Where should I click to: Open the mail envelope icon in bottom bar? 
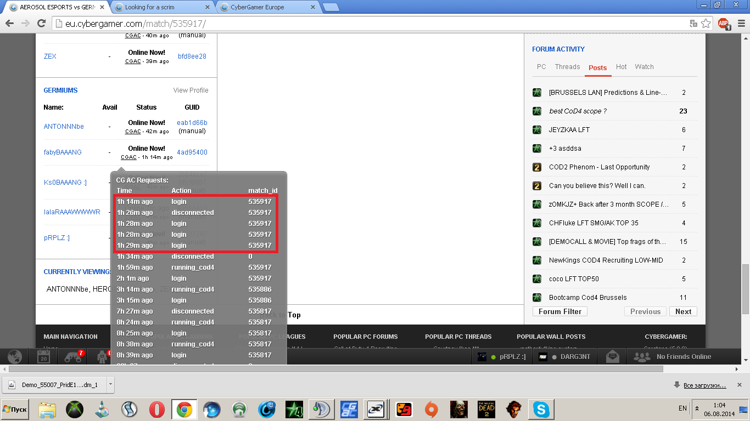click(613, 356)
